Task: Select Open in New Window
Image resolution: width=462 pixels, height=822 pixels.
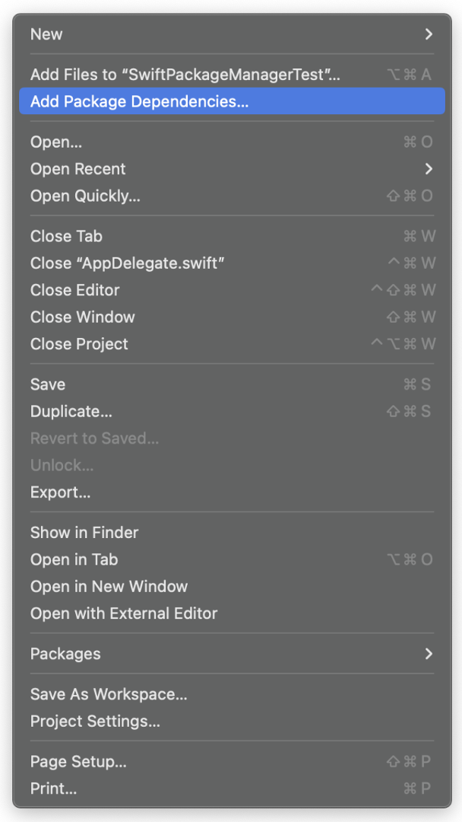Action: pyautogui.click(x=232, y=586)
